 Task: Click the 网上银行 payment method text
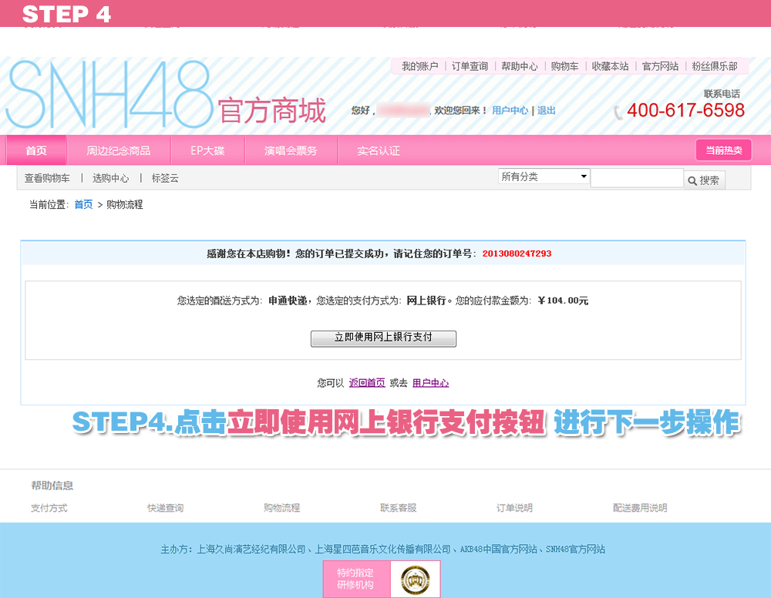[426, 301]
